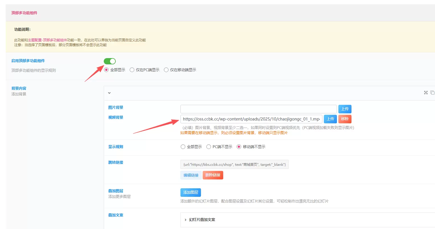Click the 显示规则 field label

[116, 147]
